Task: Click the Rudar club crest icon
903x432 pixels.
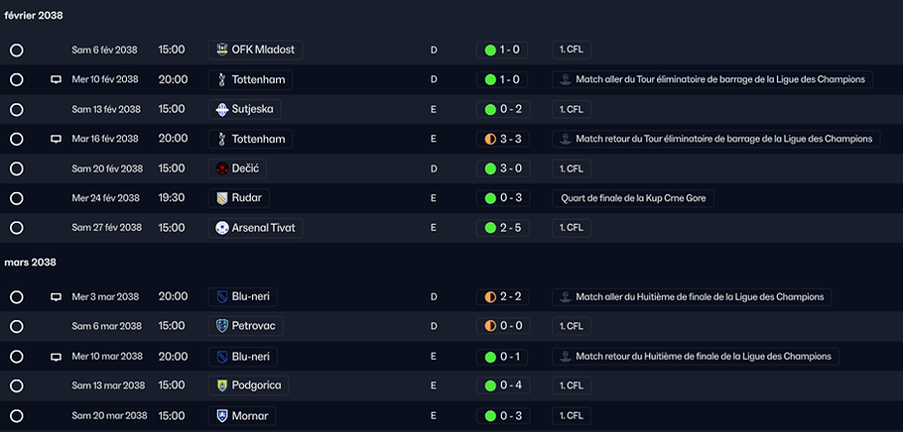Action: click(x=221, y=198)
